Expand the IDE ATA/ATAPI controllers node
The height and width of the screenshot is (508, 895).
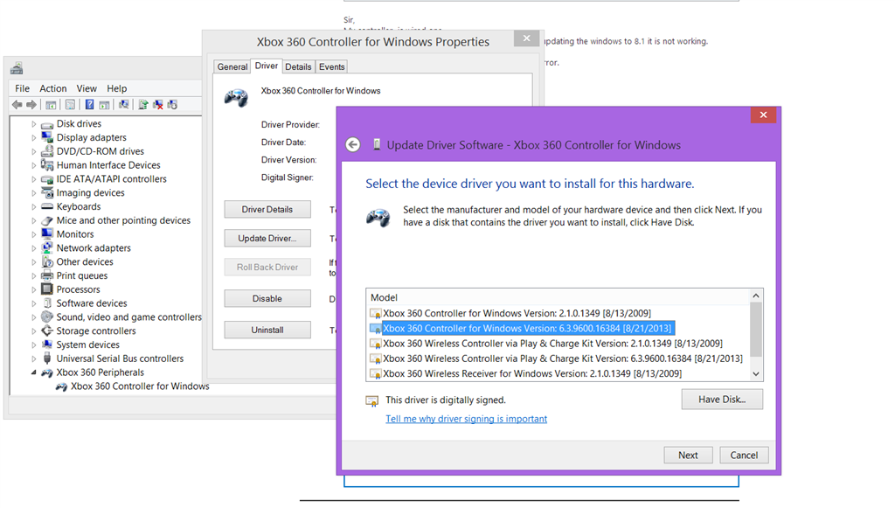[x=34, y=179]
